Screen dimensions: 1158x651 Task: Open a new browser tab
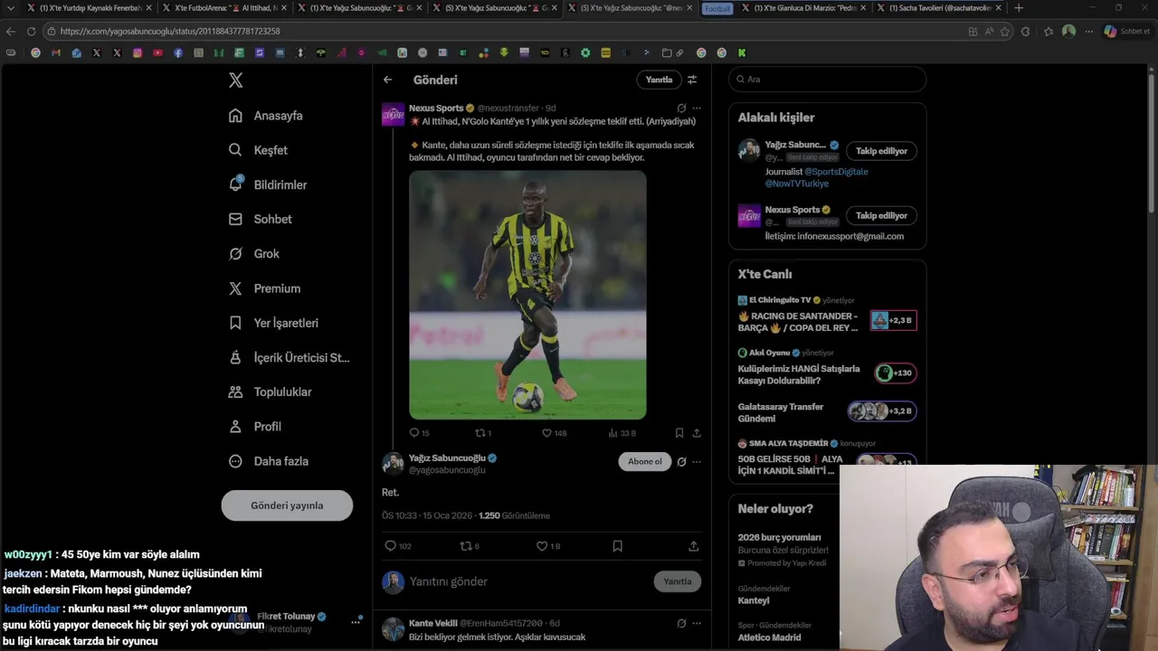(1019, 8)
